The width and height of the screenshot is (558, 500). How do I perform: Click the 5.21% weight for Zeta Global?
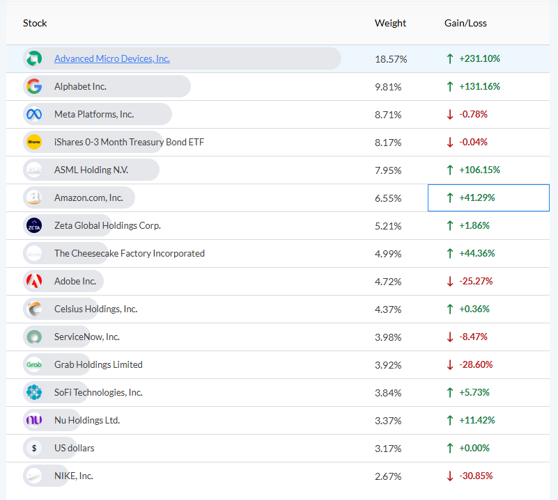pos(388,226)
